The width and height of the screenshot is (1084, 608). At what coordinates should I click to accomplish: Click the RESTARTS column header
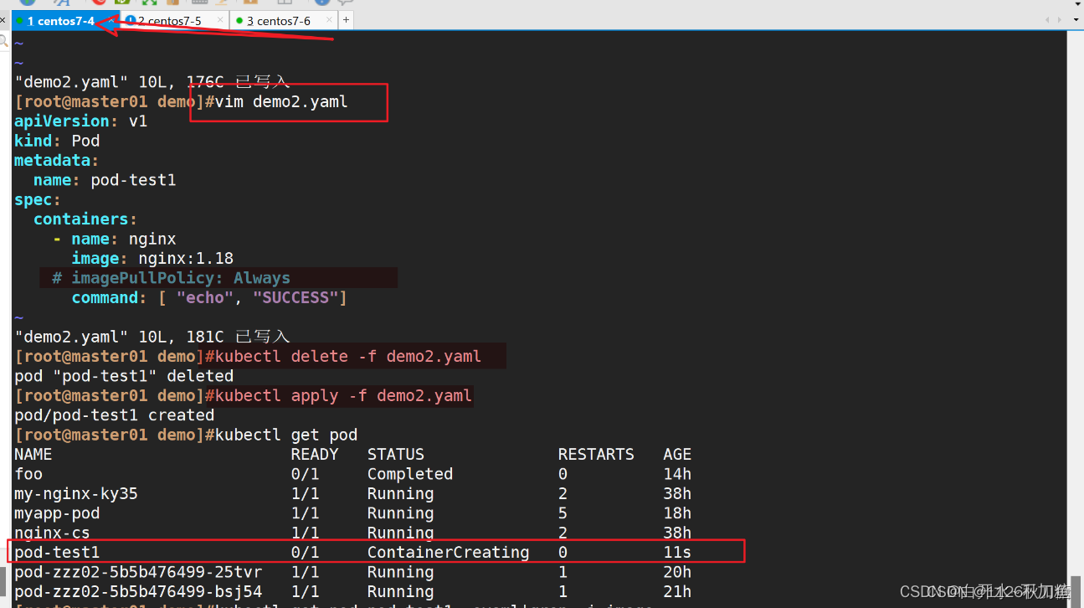pos(597,454)
